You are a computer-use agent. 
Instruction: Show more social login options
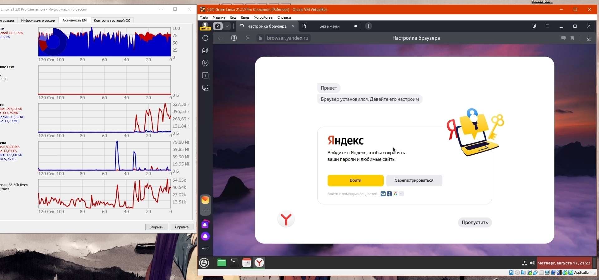point(402,194)
